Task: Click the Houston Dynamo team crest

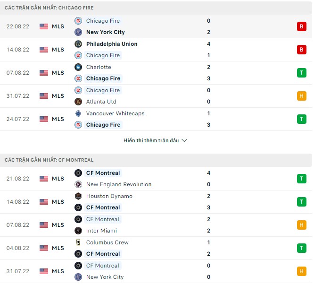Action: pos(78,196)
